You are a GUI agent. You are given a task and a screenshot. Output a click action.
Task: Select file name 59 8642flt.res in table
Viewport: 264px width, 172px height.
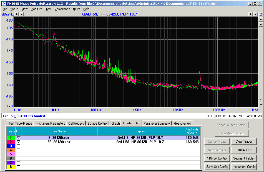click(59, 142)
